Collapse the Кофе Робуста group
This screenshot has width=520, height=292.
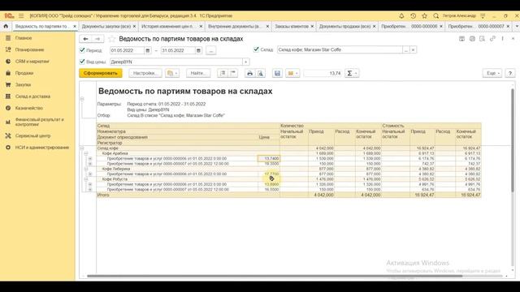pyautogui.click(x=86, y=179)
